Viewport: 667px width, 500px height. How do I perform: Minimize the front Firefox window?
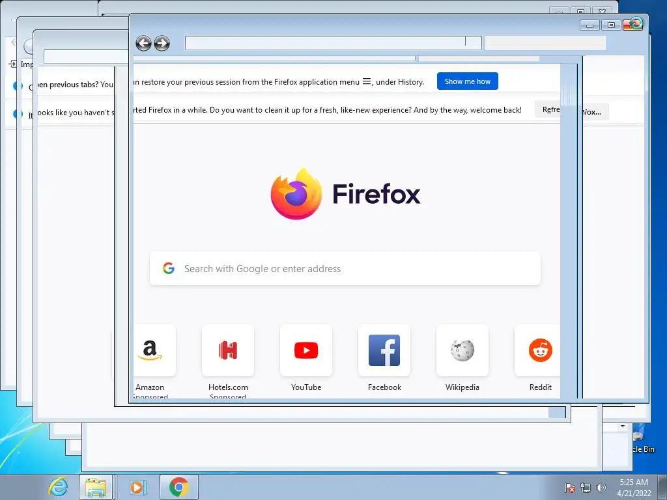[589, 25]
